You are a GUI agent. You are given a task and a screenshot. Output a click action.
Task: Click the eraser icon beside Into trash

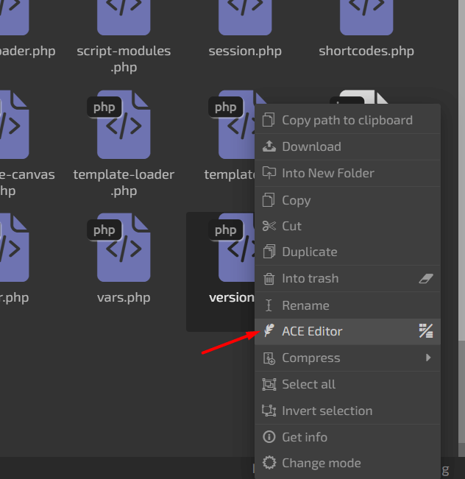425,279
